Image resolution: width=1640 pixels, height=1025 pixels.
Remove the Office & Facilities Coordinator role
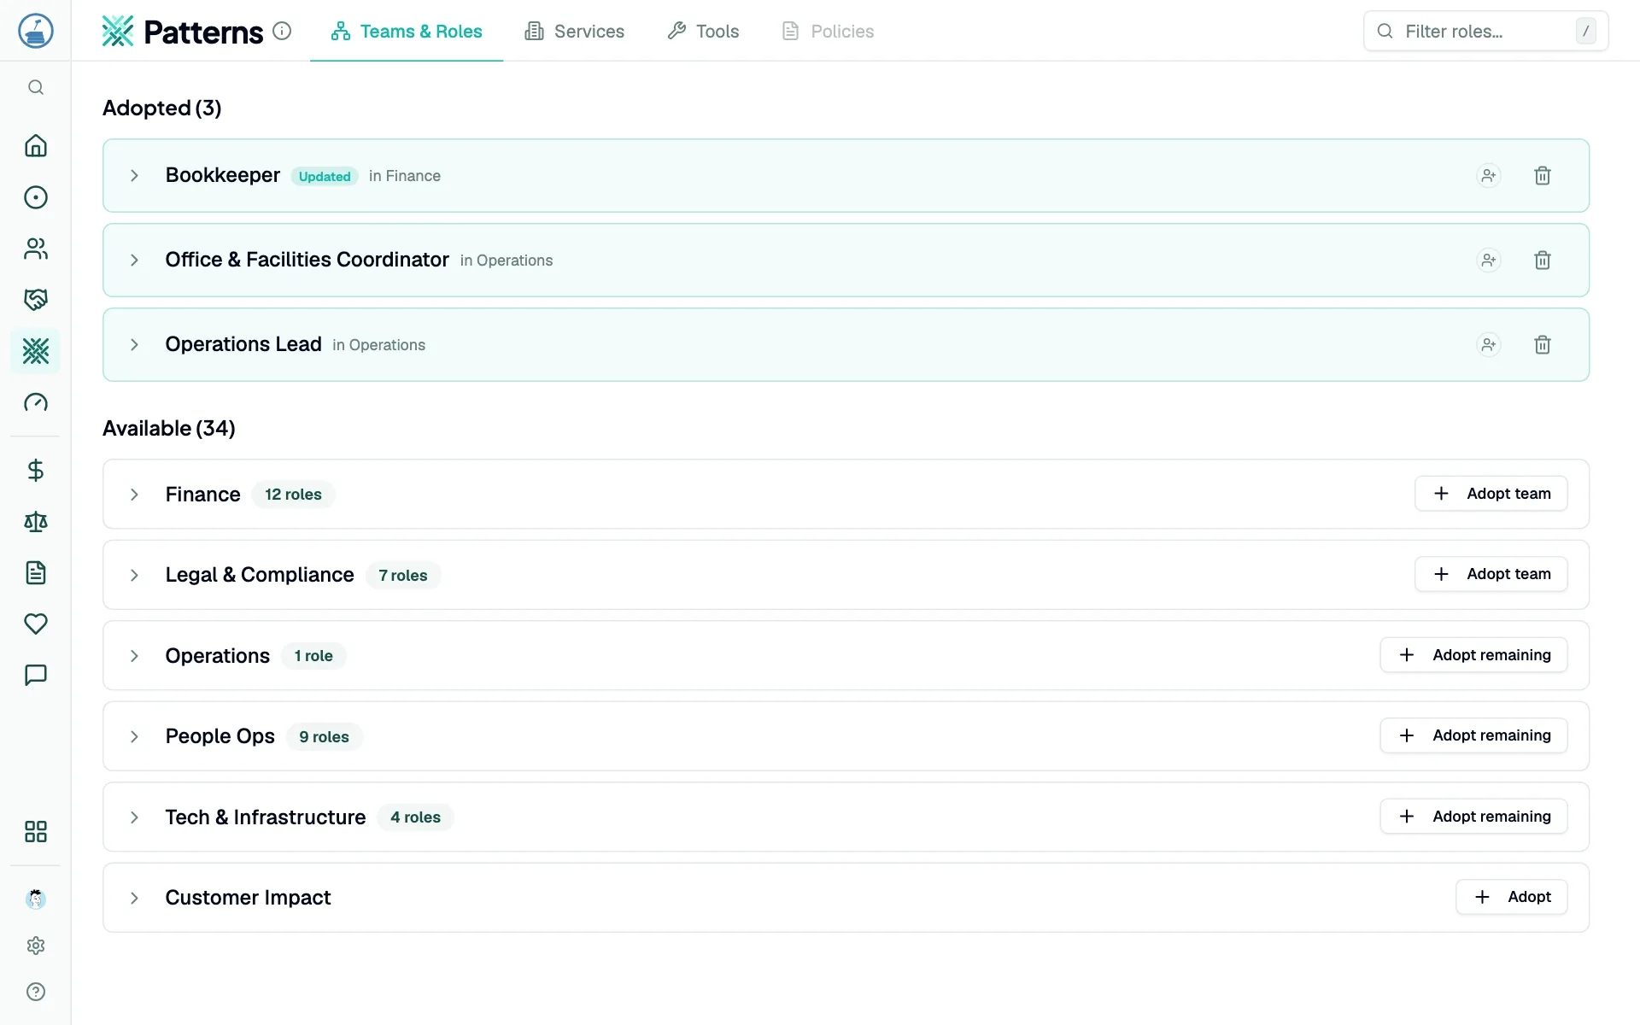pyautogui.click(x=1543, y=260)
